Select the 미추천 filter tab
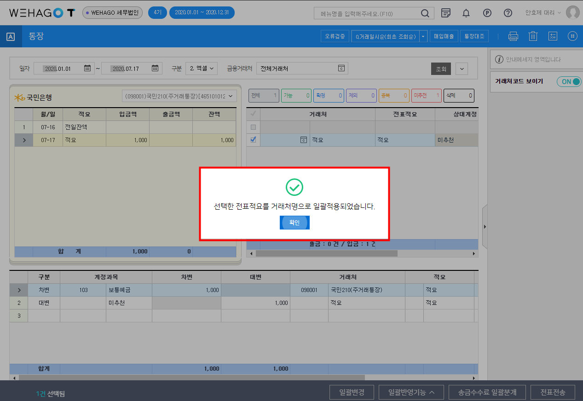This screenshot has width=583, height=401. tap(426, 96)
